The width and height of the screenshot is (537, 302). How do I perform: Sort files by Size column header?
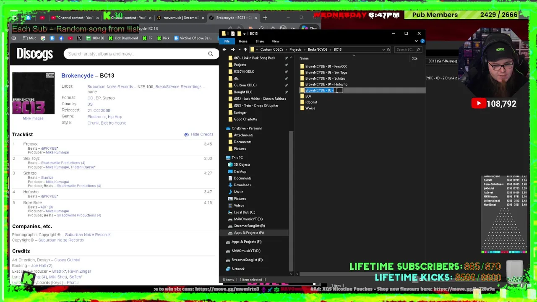[414, 58]
